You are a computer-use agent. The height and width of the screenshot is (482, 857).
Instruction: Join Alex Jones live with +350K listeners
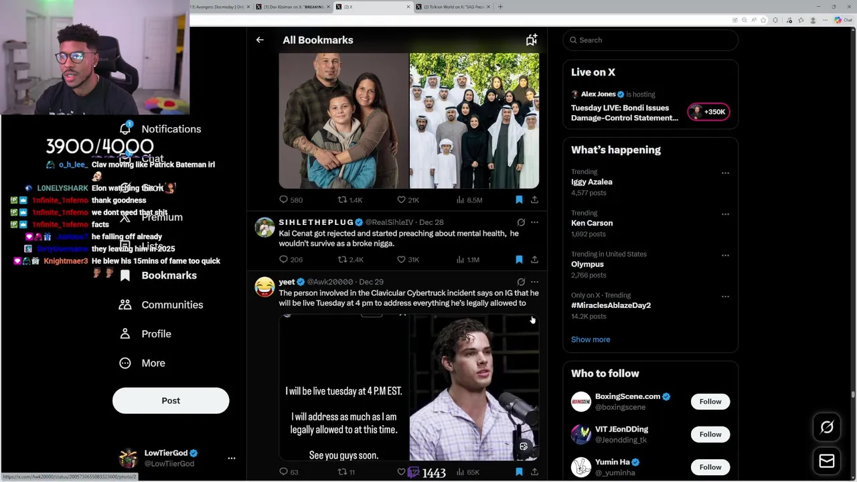click(708, 112)
